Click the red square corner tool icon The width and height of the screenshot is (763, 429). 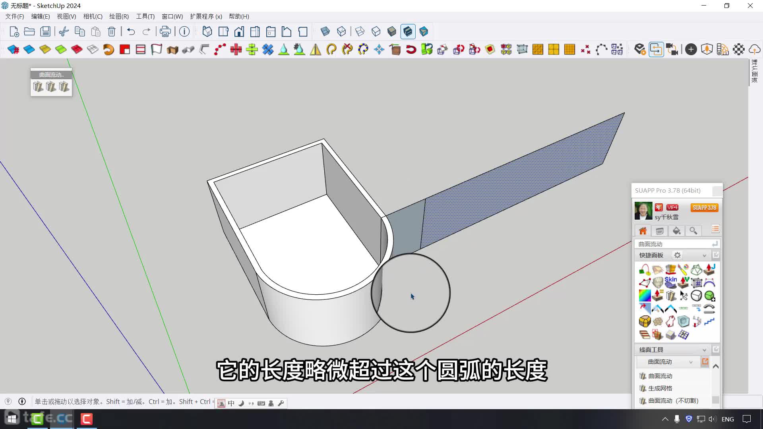tap(124, 49)
